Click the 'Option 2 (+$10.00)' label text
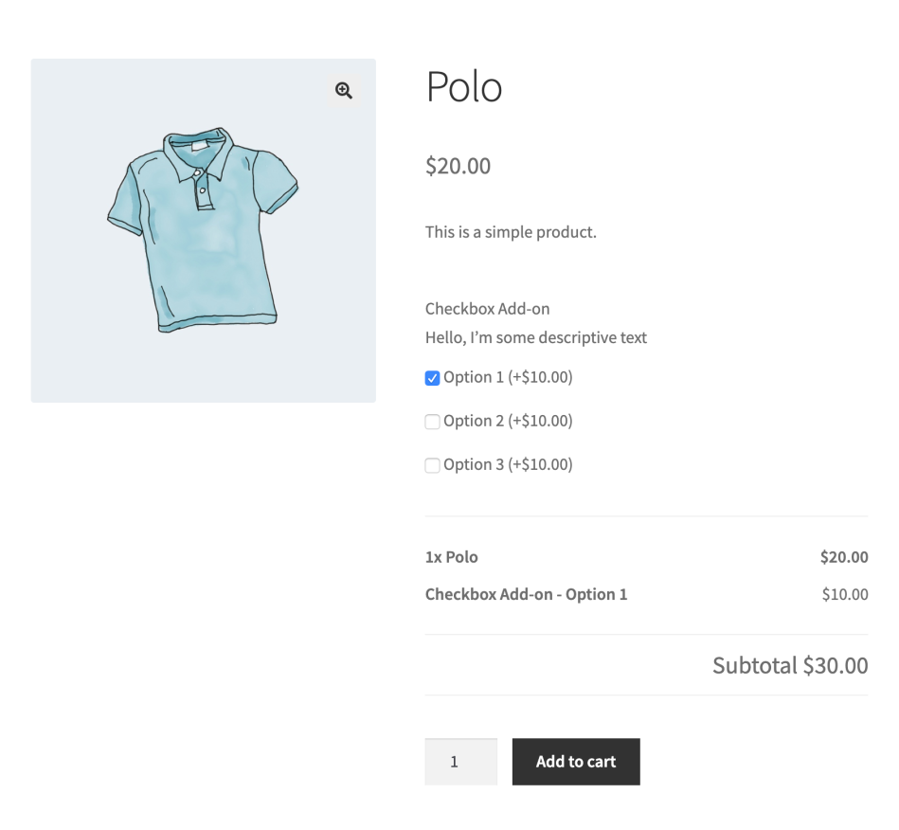899x830 pixels. pos(508,421)
